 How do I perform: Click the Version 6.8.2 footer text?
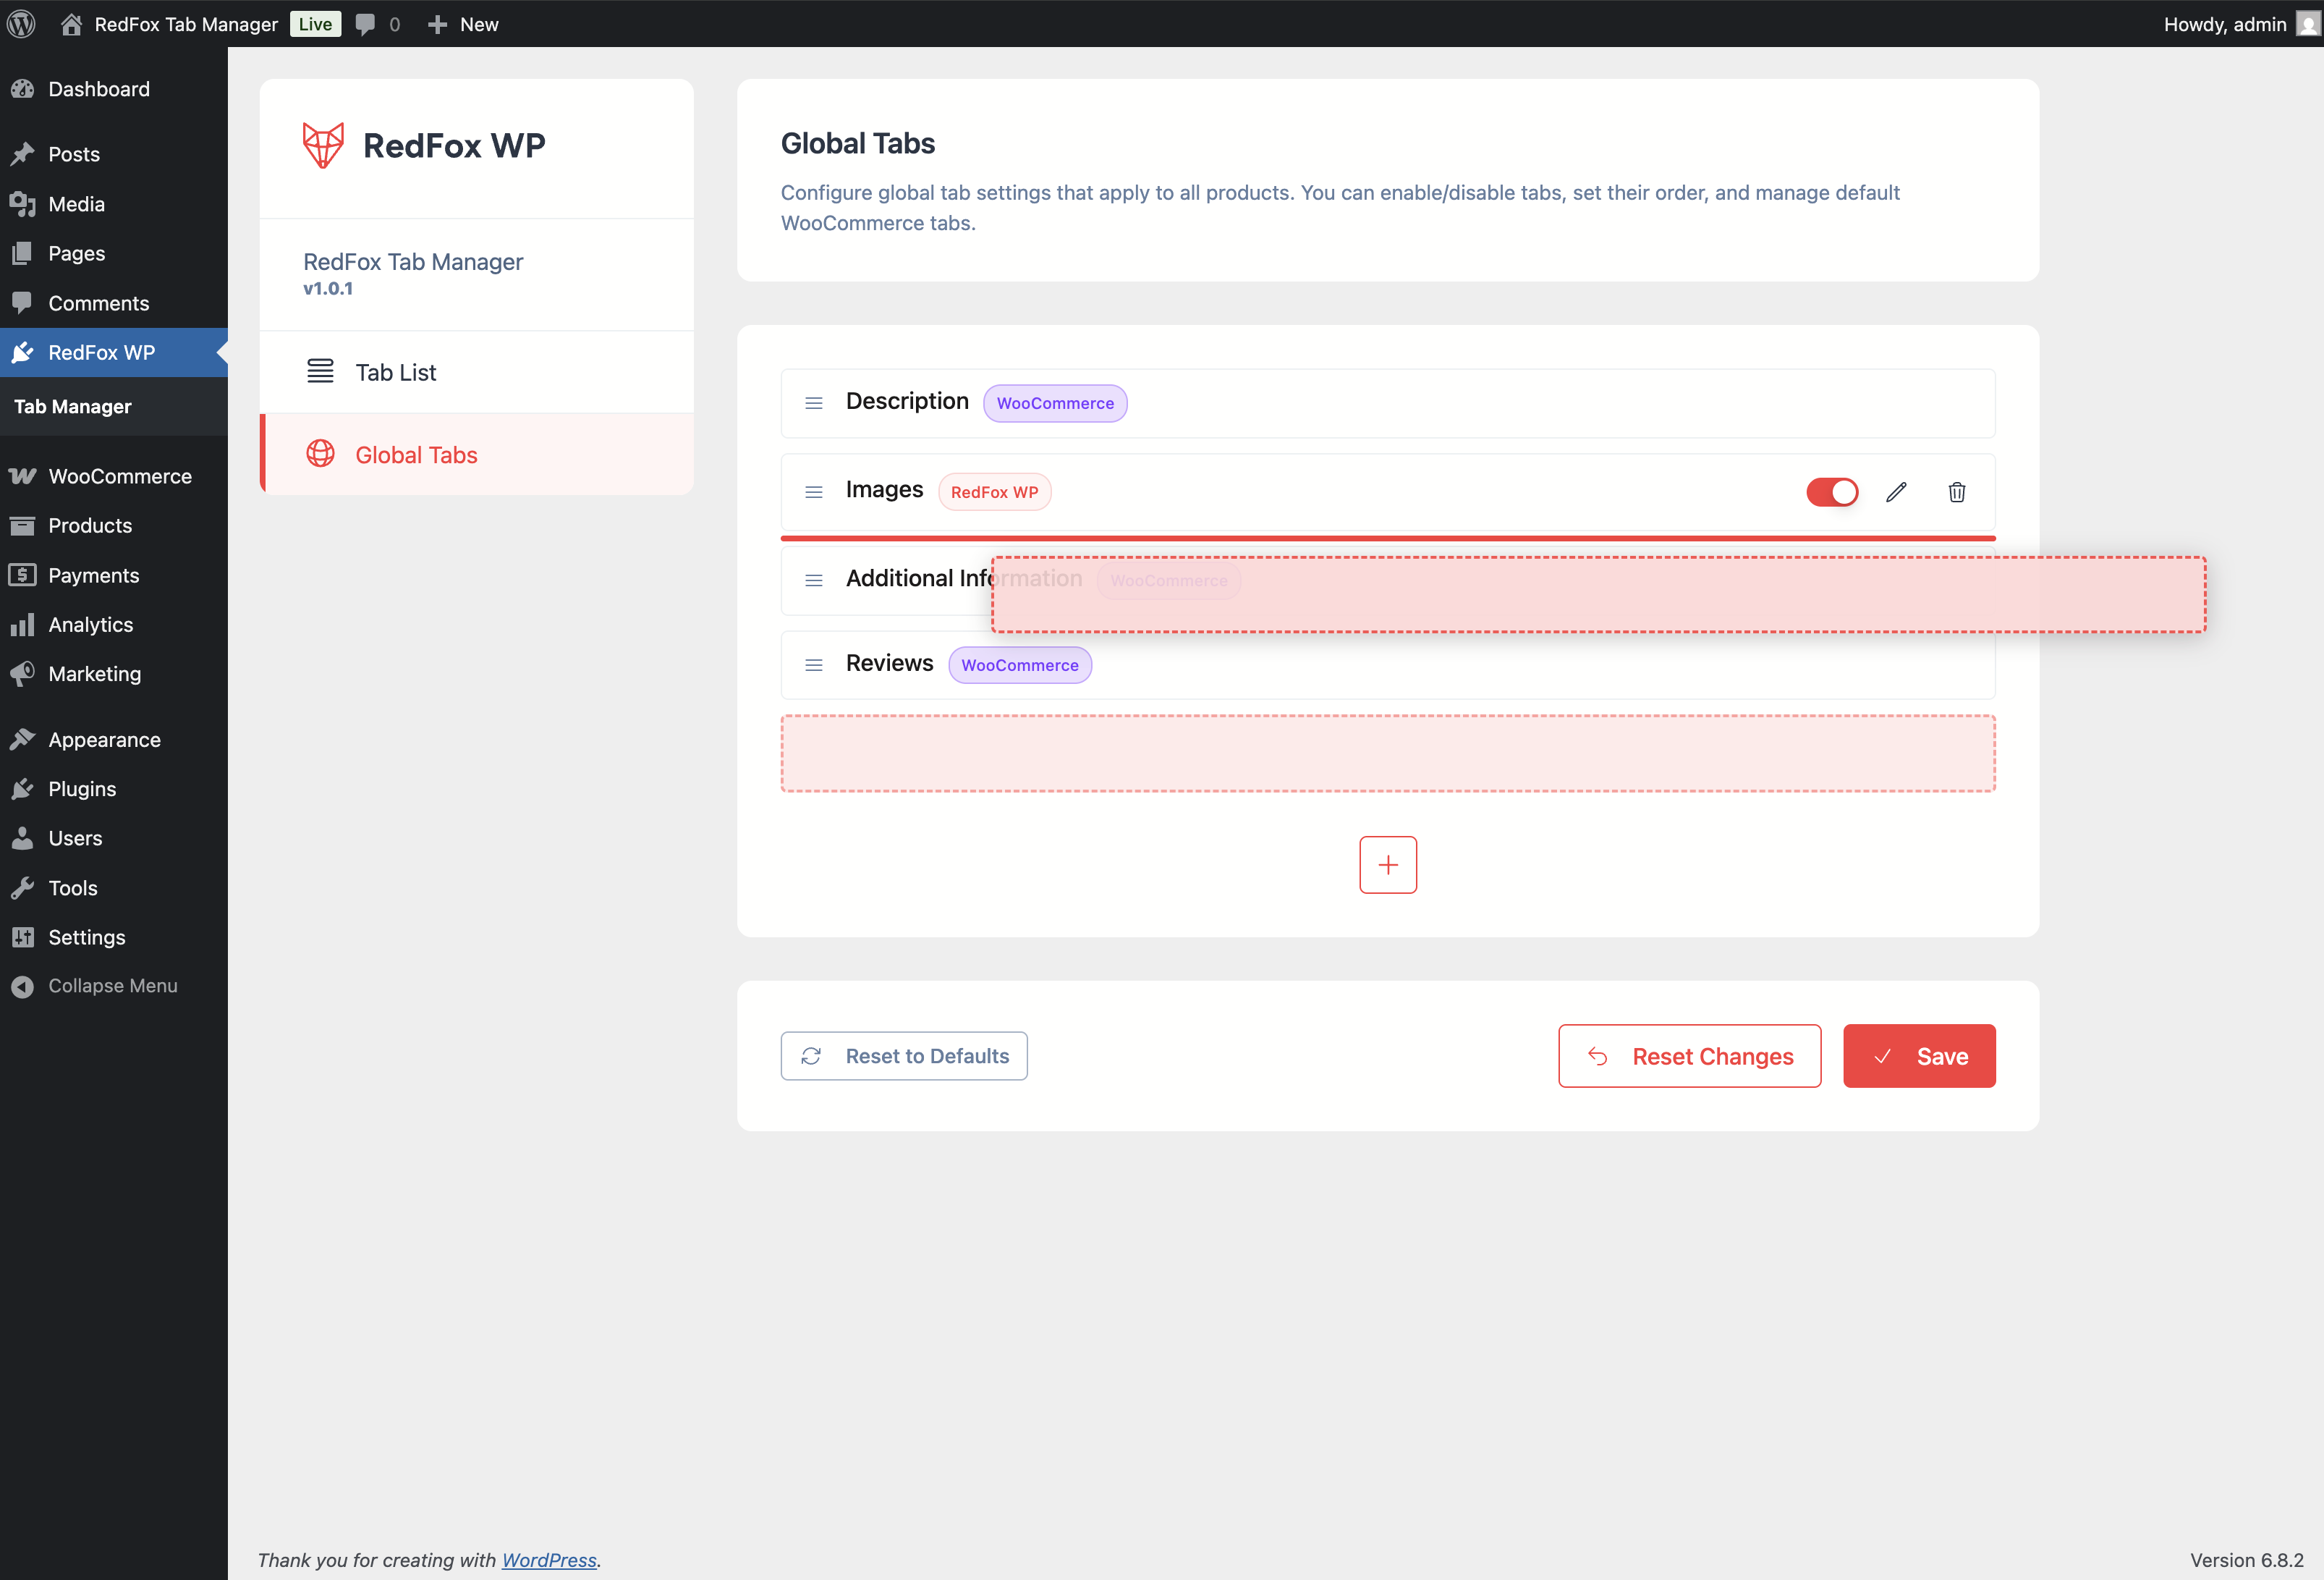click(2247, 1560)
